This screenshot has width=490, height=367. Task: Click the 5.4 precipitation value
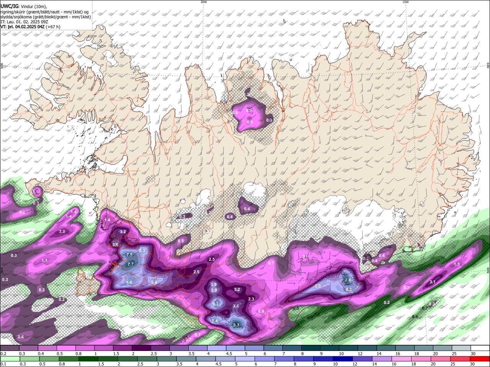(x=154, y=282)
